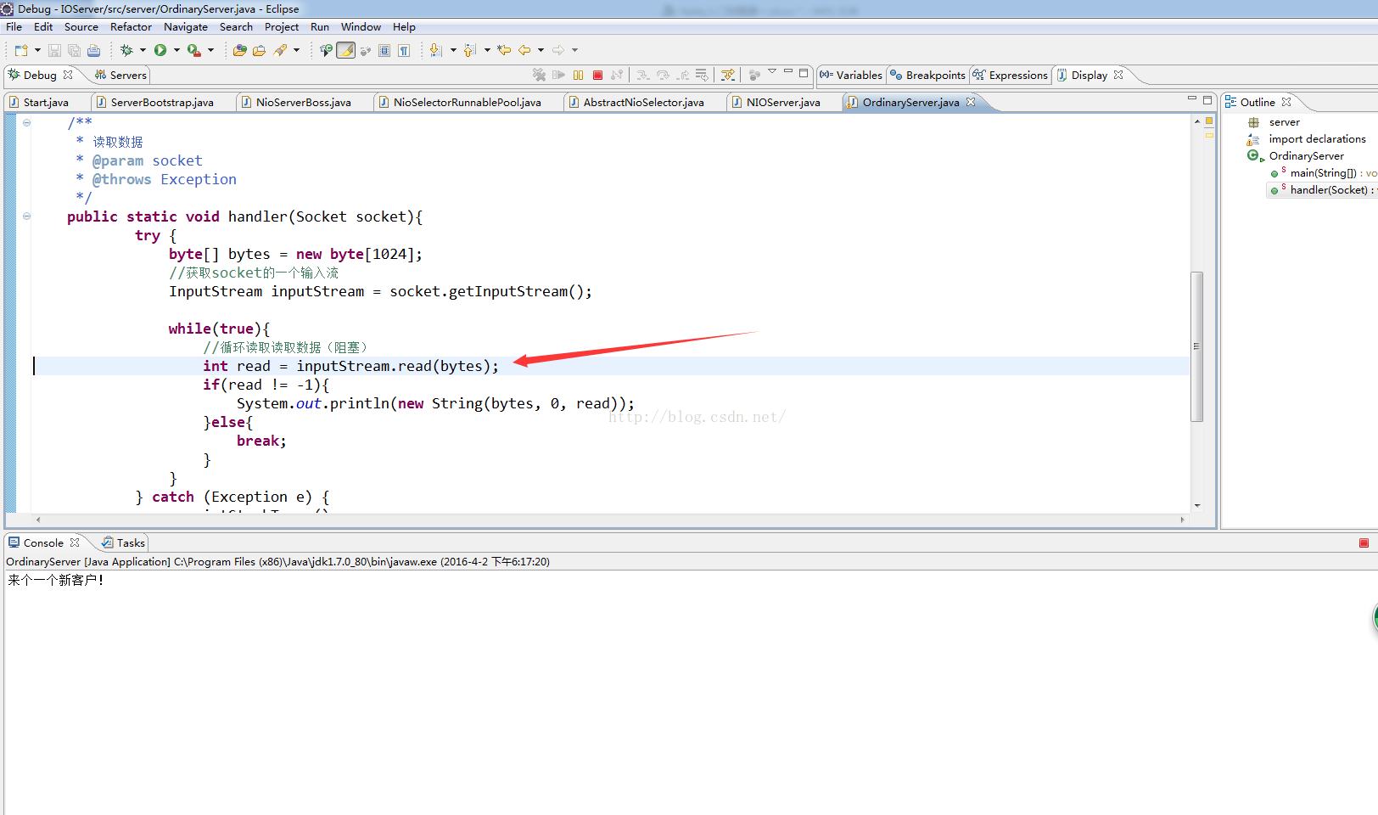Open the dropdown arrow next to Run
1378x815 pixels.
pyautogui.click(x=176, y=51)
